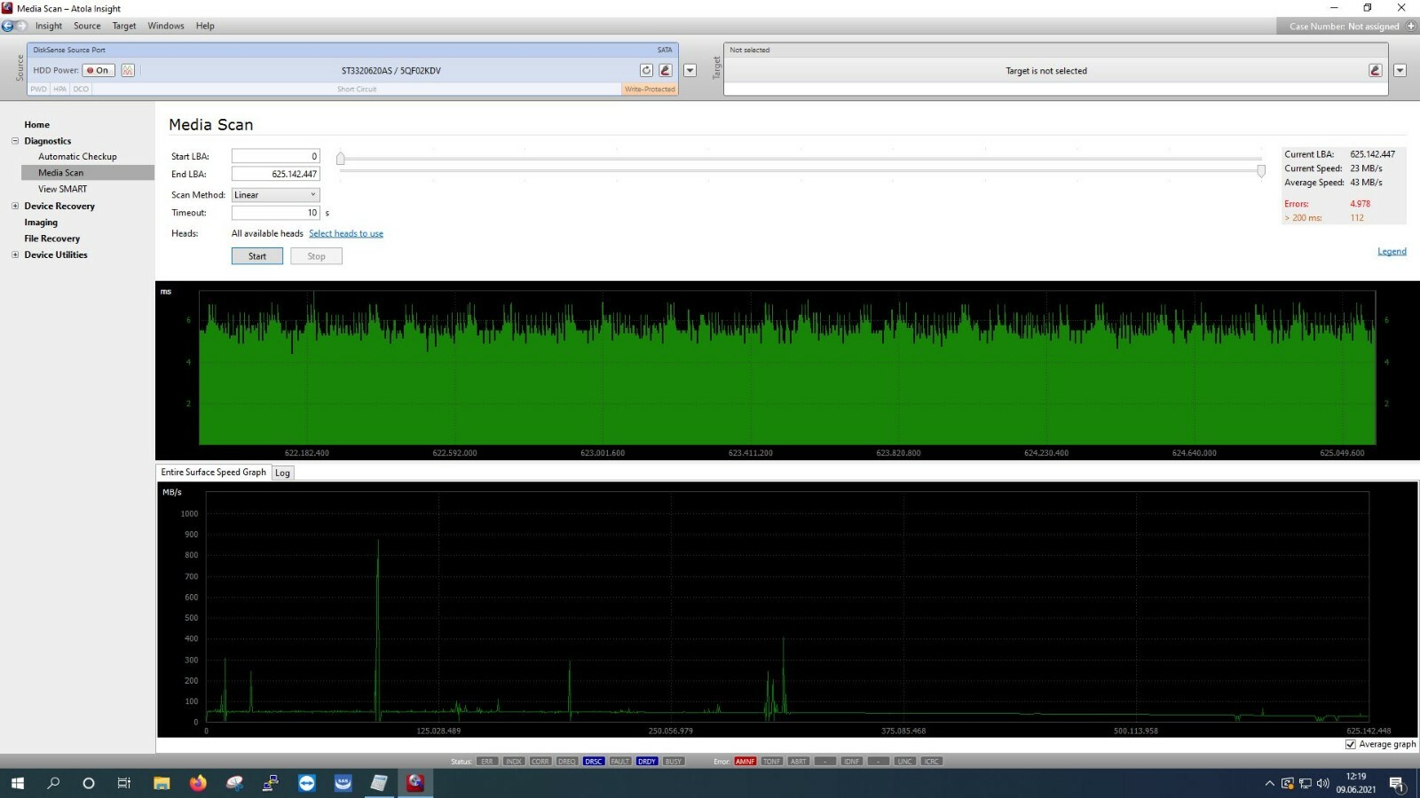Click the End LBA slider handle
Viewport: 1420px width, 798px height.
tap(1261, 170)
